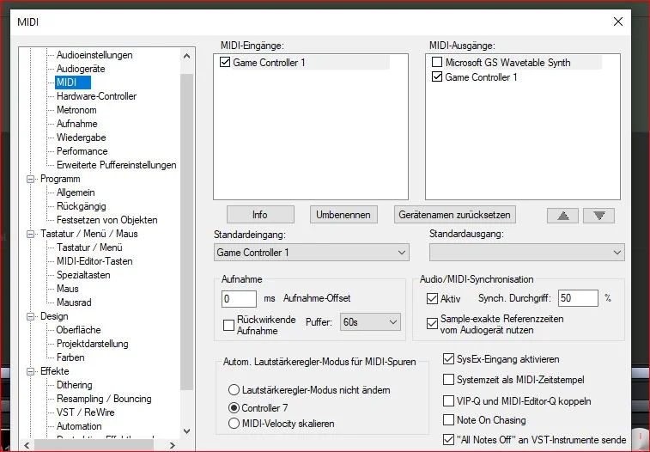Click the Info button
Viewport: 650px width, 452px height.
coord(260,215)
